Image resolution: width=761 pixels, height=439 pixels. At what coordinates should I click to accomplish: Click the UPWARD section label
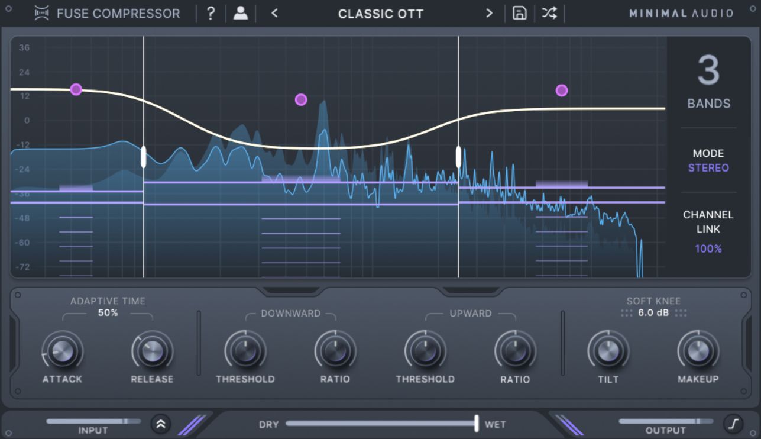pos(471,314)
